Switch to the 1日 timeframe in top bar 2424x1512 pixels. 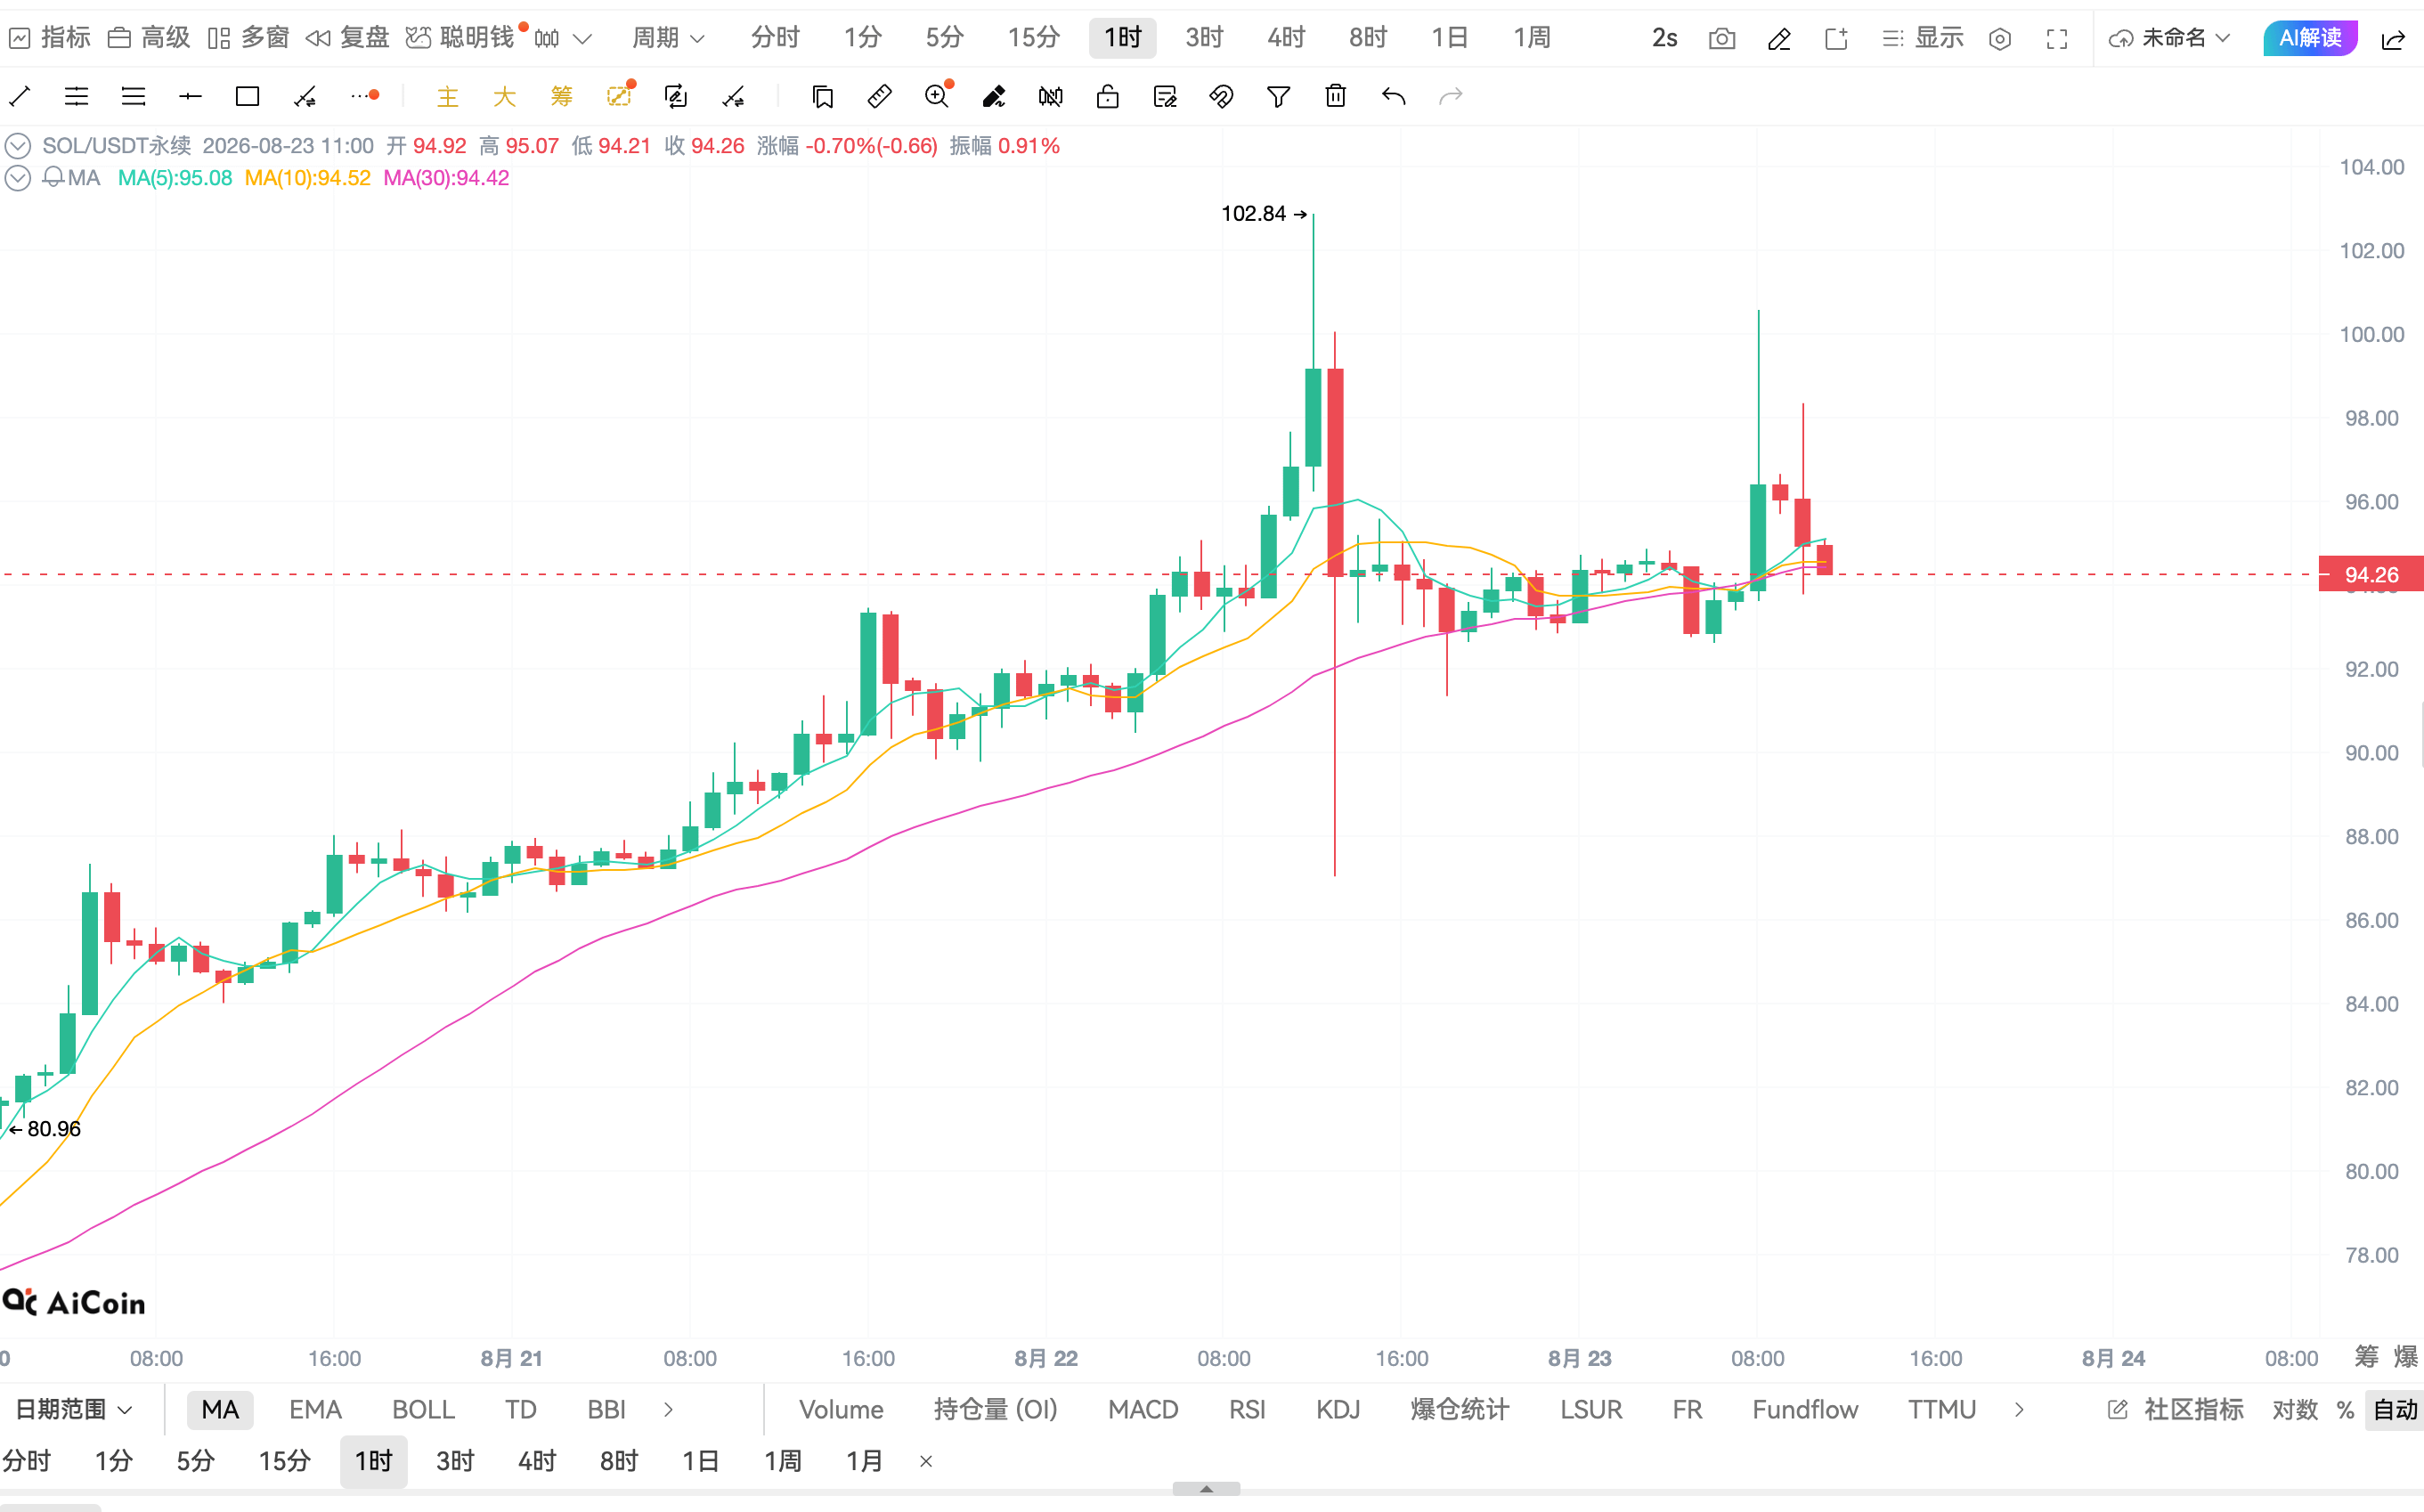click(x=1449, y=38)
